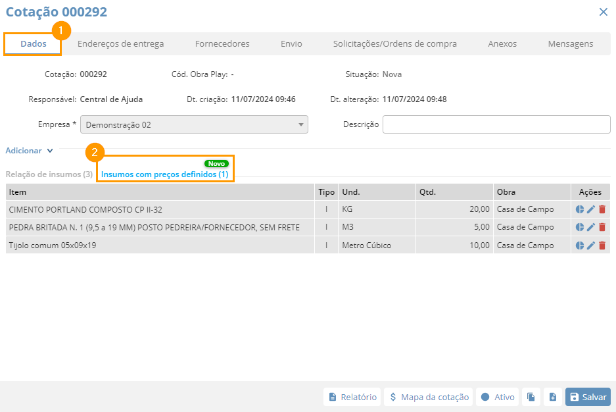Click the copy/duplicate quotation icon button
This screenshot has width=616, height=412.
pyautogui.click(x=531, y=397)
